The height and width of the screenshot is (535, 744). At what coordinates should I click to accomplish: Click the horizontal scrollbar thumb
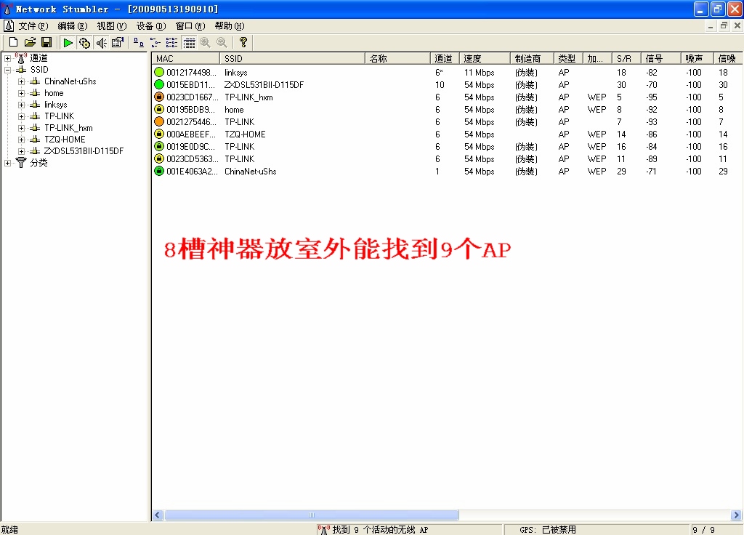pyautogui.click(x=311, y=515)
